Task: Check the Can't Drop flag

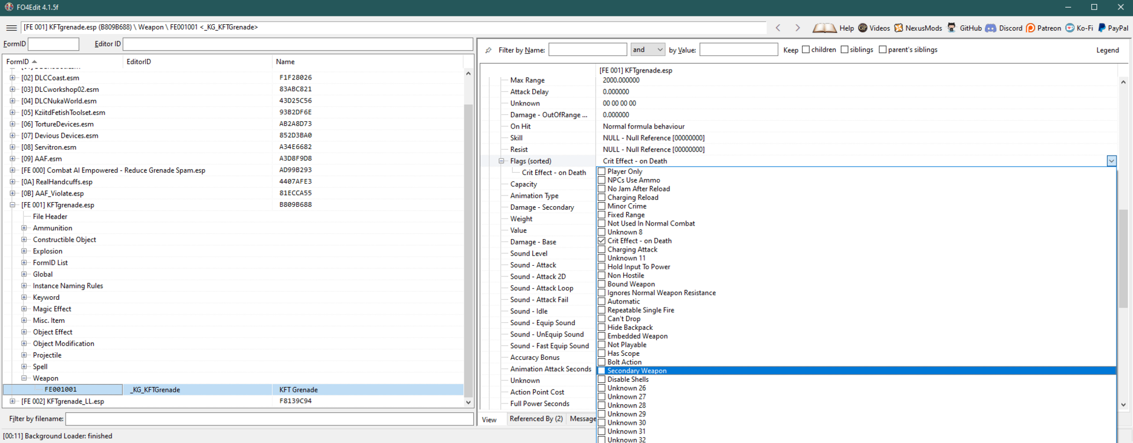Action: [602, 319]
